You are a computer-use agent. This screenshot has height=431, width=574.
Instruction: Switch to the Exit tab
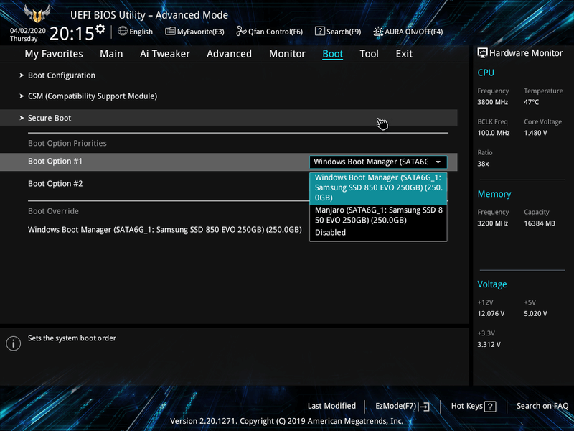(x=404, y=54)
